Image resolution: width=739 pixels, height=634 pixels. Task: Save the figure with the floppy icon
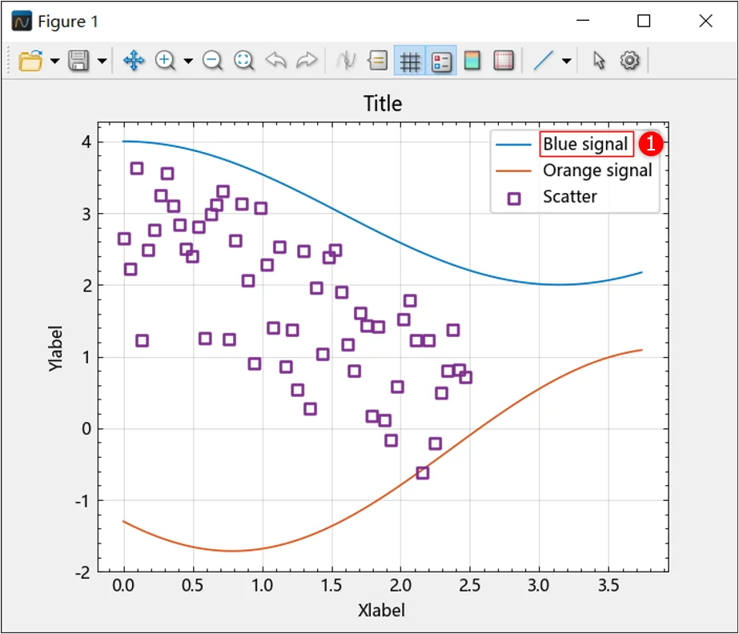[x=78, y=61]
